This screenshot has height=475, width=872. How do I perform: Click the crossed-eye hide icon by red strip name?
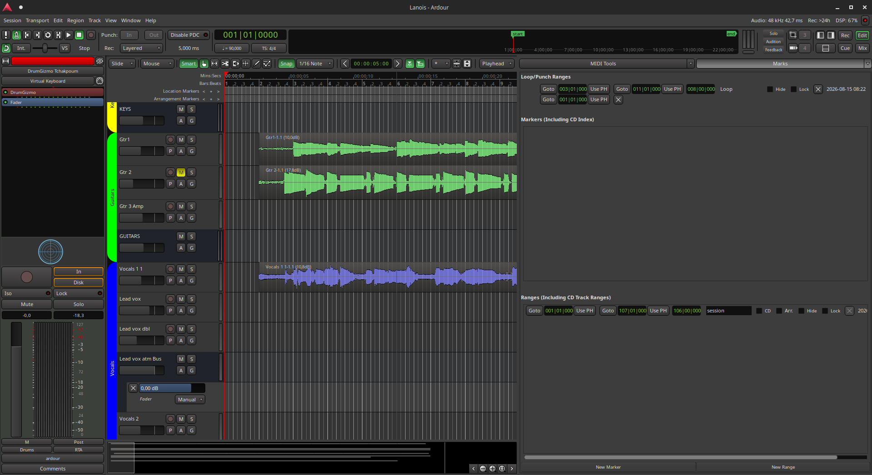click(x=99, y=61)
